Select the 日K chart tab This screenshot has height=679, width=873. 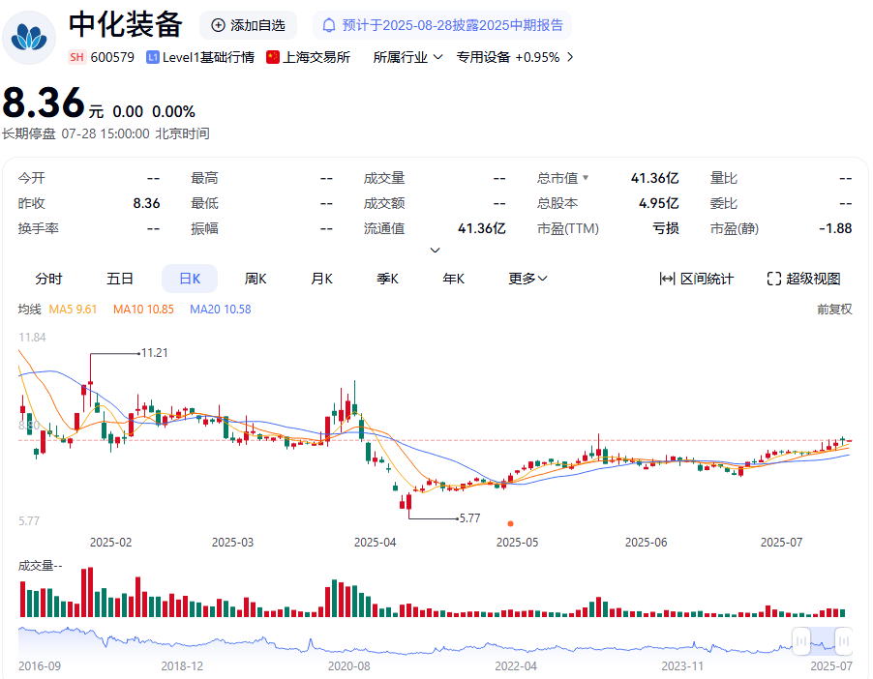point(190,279)
